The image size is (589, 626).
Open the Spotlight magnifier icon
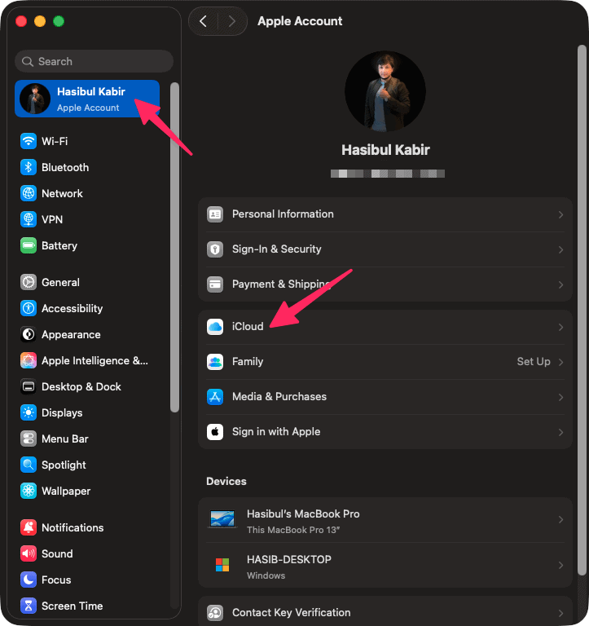pyautogui.click(x=29, y=465)
